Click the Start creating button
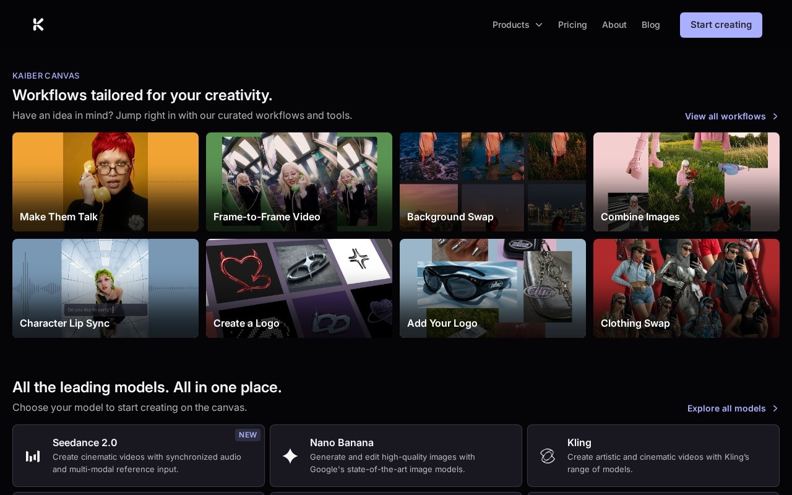The image size is (792, 495). click(x=721, y=25)
